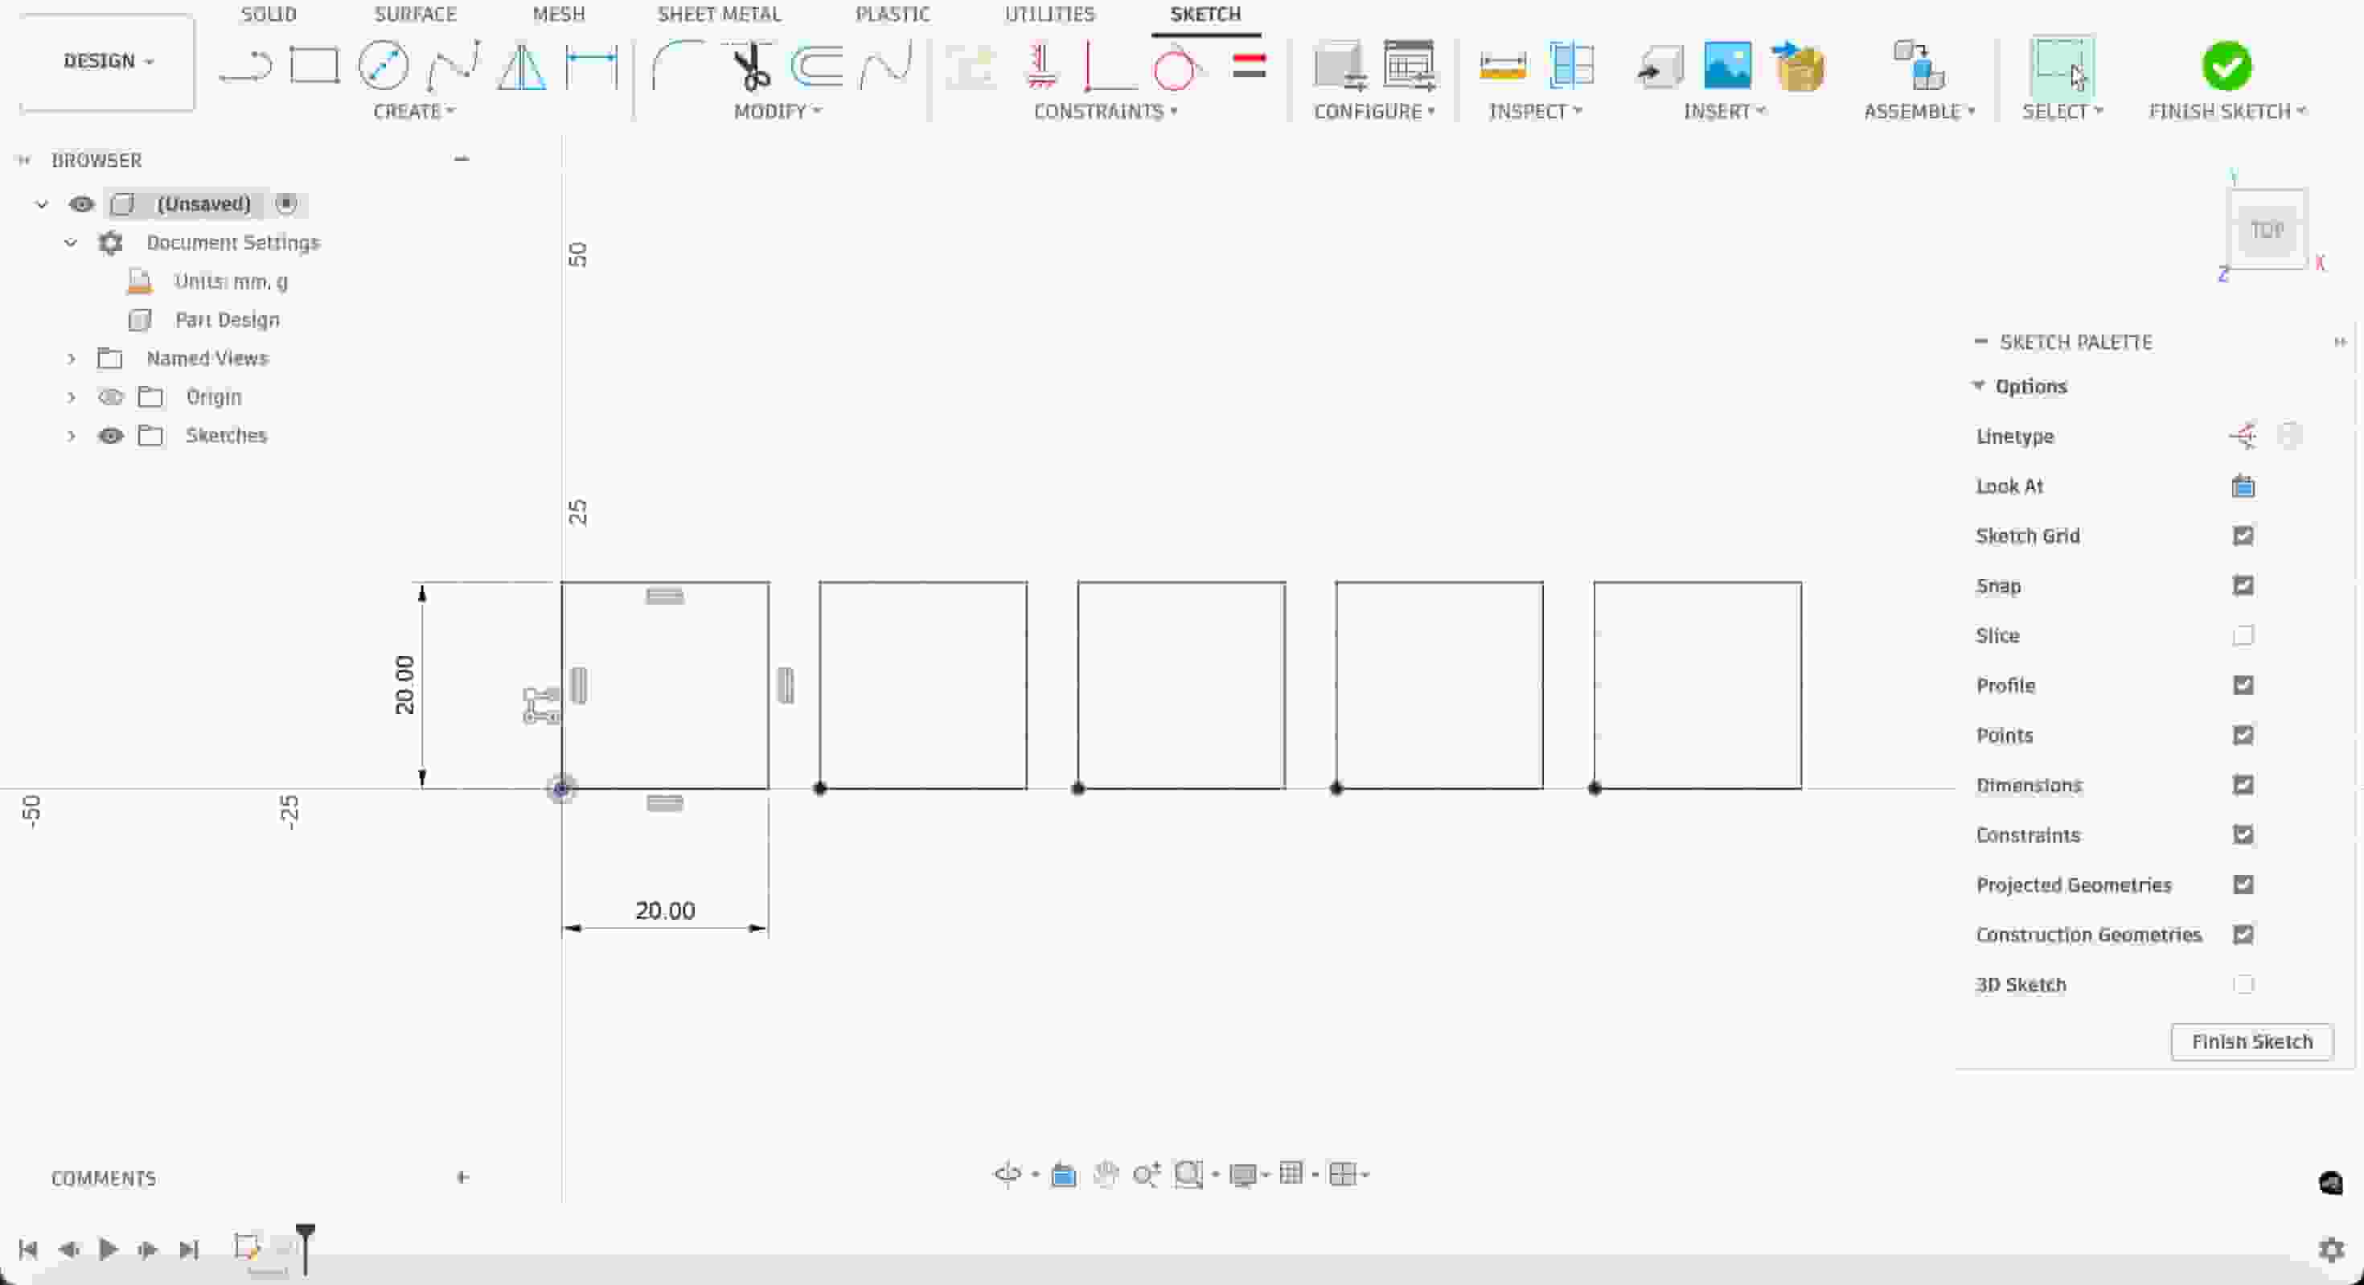The width and height of the screenshot is (2364, 1285).
Task: Open the CONSTRAINTS dropdown menu
Action: click(1104, 111)
